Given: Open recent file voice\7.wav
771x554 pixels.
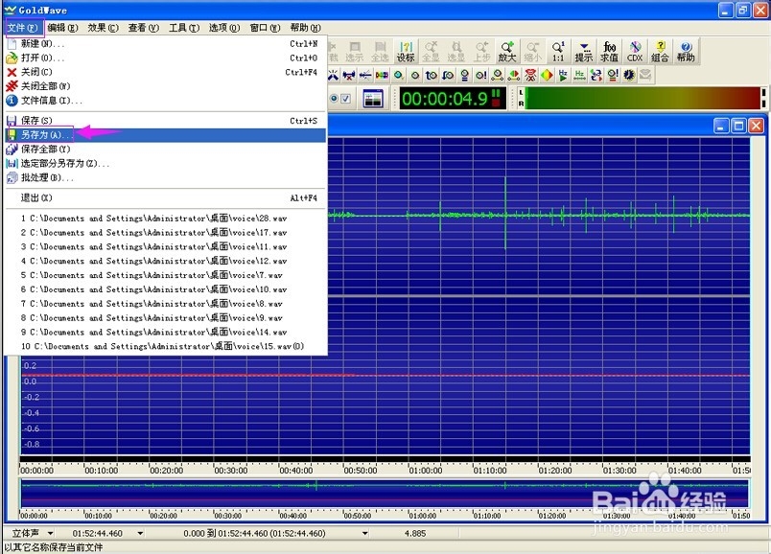Looking at the screenshot, I should pos(166,275).
